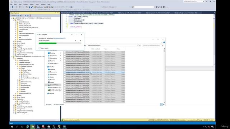Viewport: 230px width, 129px height.
Task: Open View menu in SSMS
Action: click(x=20, y=4)
